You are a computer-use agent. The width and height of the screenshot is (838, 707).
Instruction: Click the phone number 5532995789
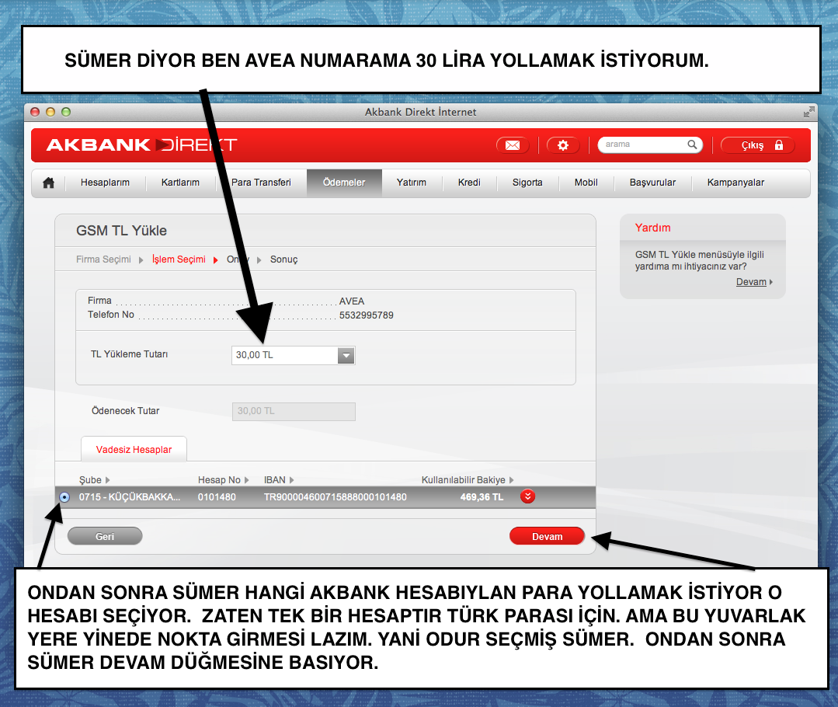click(367, 315)
